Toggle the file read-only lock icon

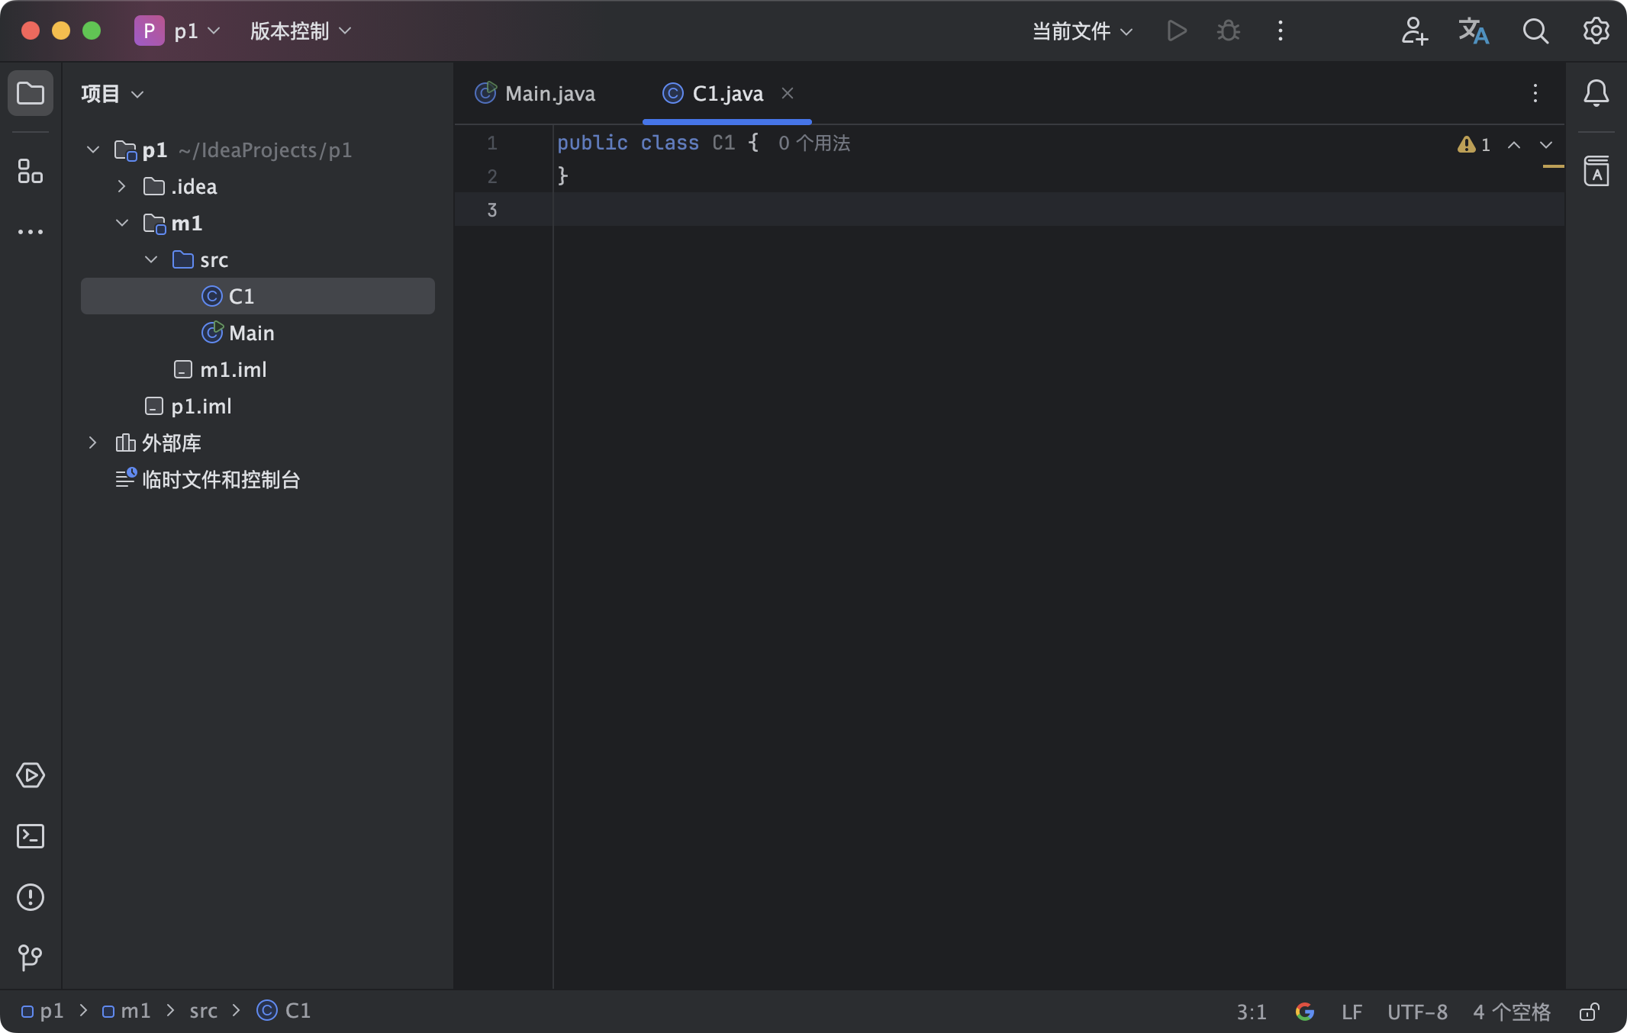coord(1589,1012)
